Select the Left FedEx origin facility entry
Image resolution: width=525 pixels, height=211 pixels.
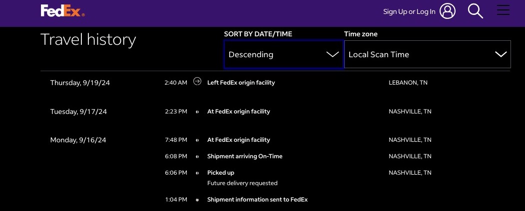[241, 83]
